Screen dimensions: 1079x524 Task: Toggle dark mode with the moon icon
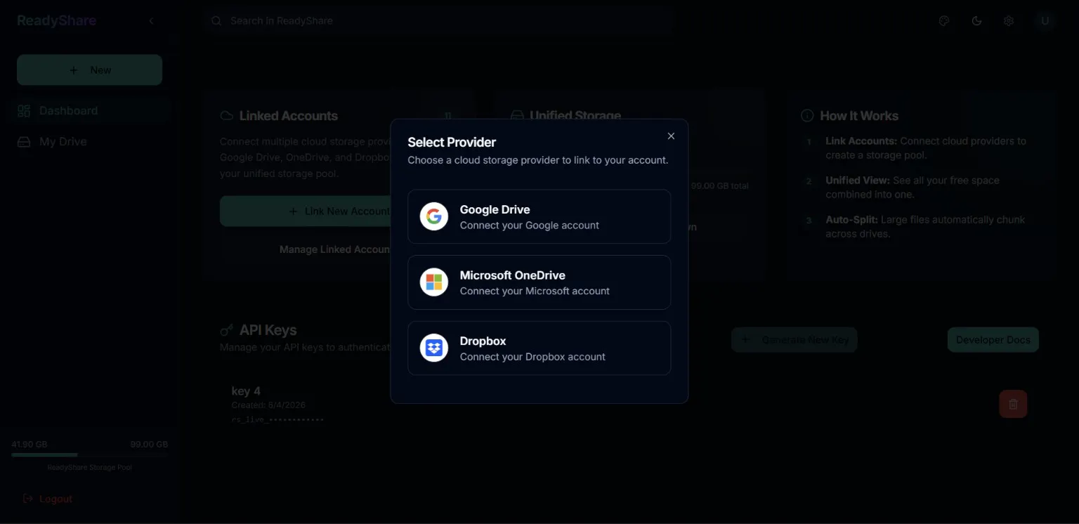coord(976,21)
